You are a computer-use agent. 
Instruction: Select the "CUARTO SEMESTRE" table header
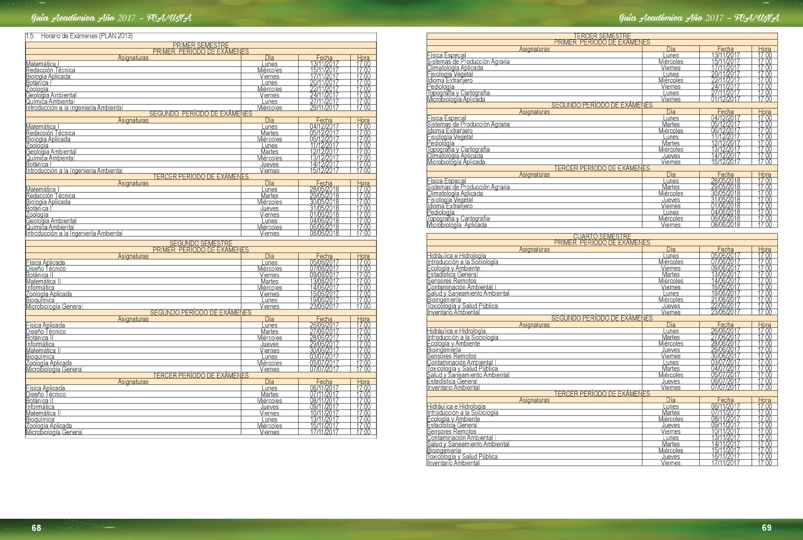tap(602, 236)
